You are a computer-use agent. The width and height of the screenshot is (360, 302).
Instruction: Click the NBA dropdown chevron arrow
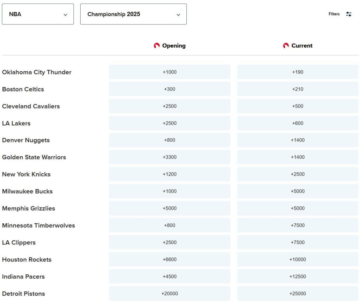pos(66,15)
